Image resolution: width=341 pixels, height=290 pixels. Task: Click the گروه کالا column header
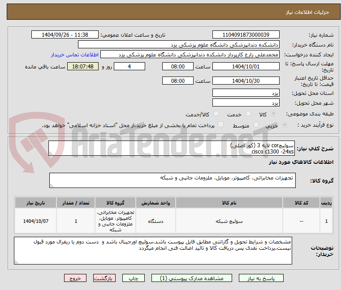115,203
